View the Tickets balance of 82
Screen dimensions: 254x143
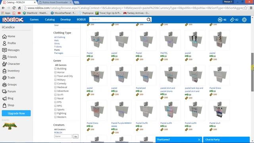(x=234, y=19)
